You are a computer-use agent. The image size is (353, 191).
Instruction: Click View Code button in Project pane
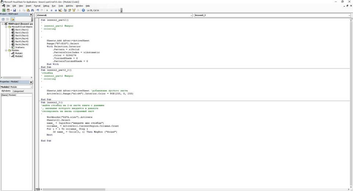tap(3, 19)
